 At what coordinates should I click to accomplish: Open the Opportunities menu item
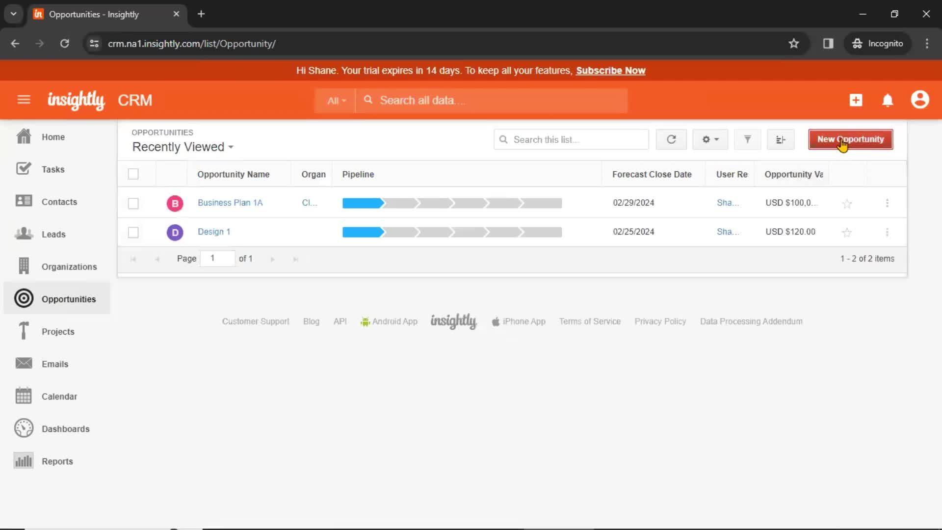69,299
